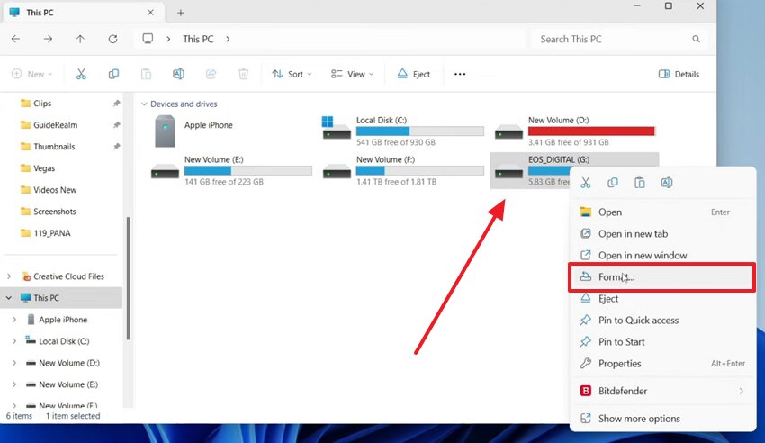The height and width of the screenshot is (443, 765).
Task: Click the This PC address breadcrumb
Action: pyautogui.click(x=198, y=39)
